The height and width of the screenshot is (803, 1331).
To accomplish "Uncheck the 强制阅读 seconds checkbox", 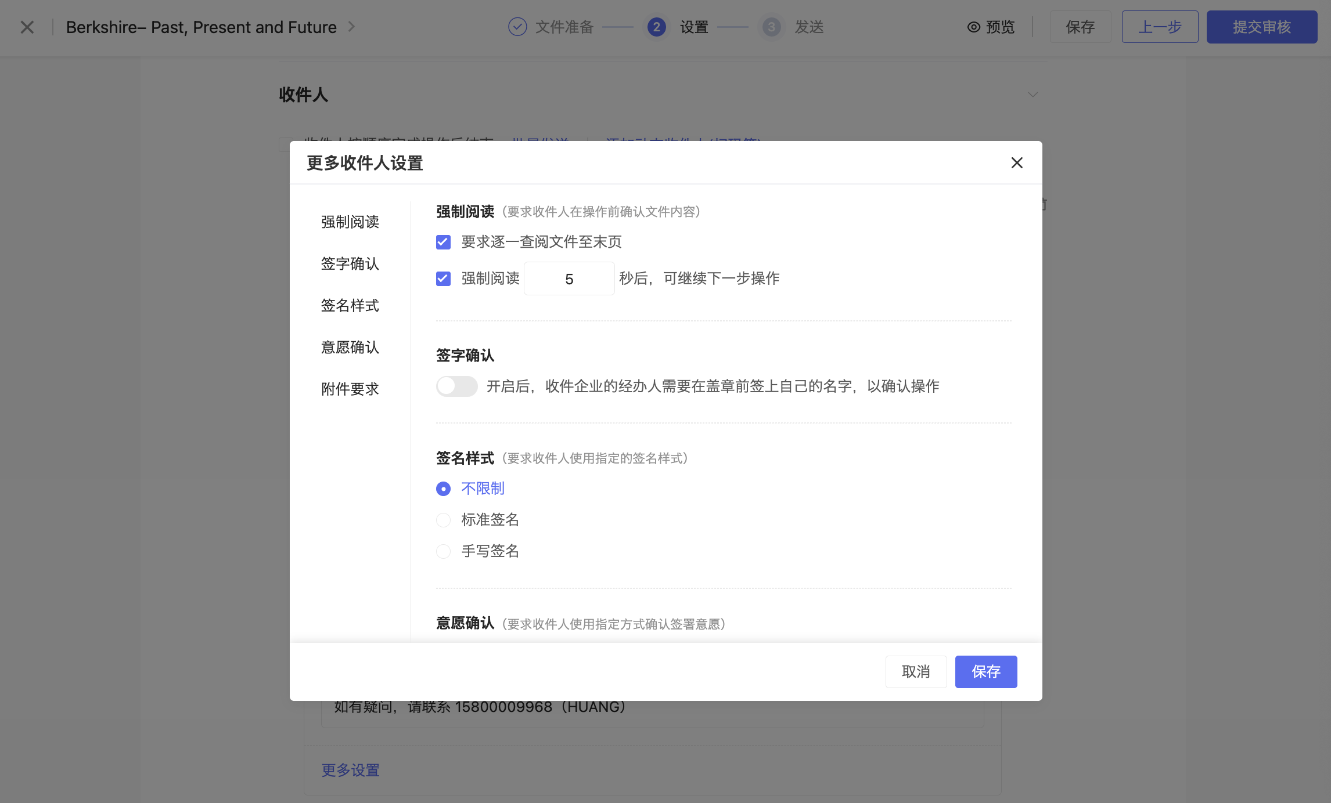I will coord(443,278).
